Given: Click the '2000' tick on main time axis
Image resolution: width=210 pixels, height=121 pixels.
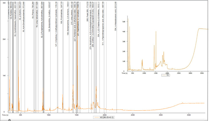Looking at the screenshot, I should click(x=105, y=115).
